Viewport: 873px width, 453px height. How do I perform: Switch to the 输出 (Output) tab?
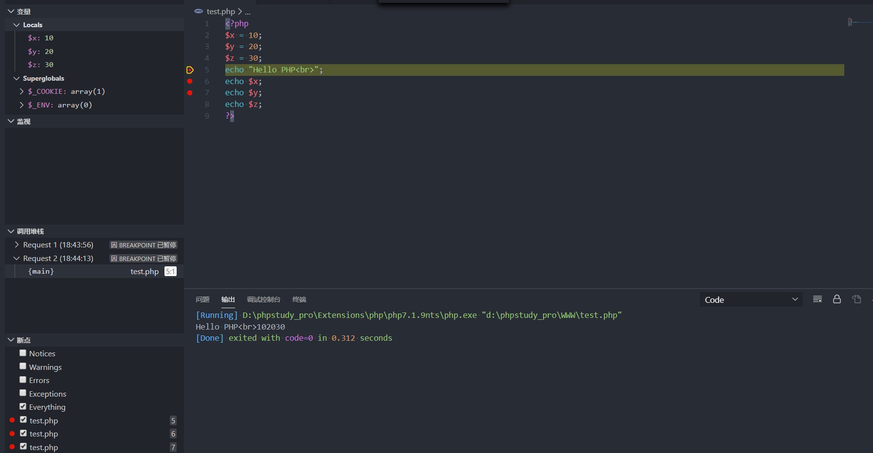tap(228, 299)
